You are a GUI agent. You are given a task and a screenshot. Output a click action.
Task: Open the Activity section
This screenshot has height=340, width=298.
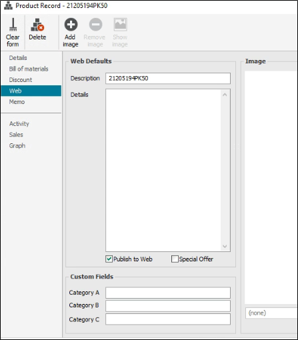tap(19, 124)
